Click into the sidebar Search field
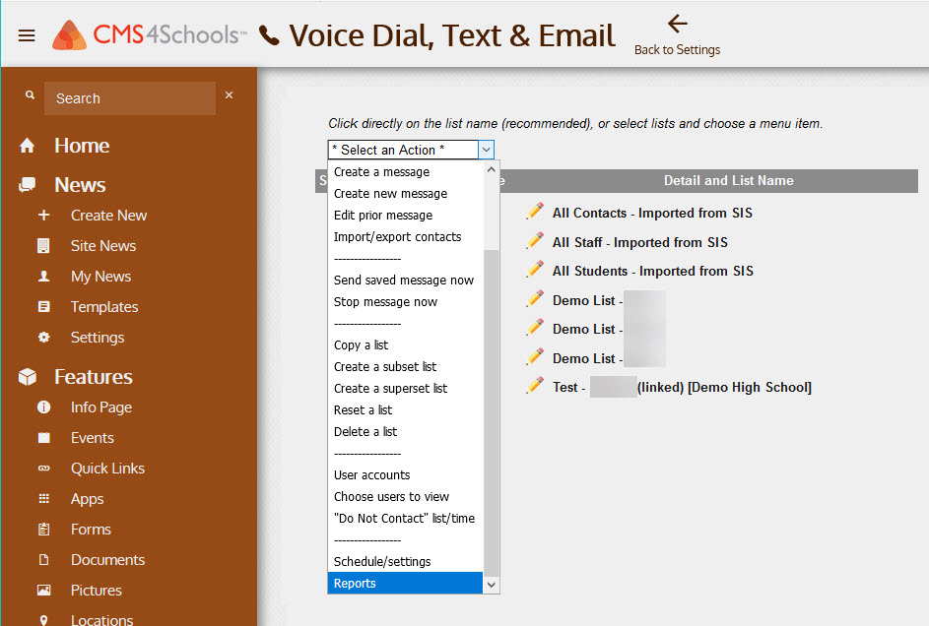Image resolution: width=929 pixels, height=626 pixels. coord(130,98)
